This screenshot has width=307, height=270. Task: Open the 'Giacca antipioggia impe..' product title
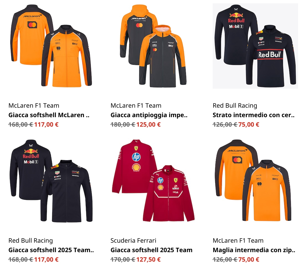click(149, 115)
